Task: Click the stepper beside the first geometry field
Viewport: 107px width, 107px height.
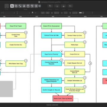Action: (14, 13)
